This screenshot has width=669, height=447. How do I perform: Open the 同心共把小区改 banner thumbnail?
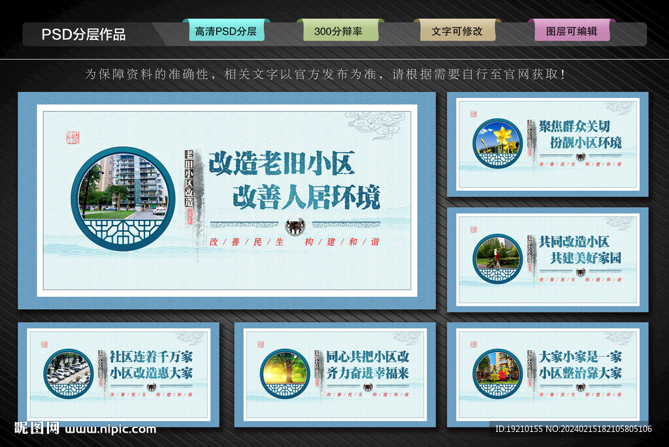click(335, 375)
